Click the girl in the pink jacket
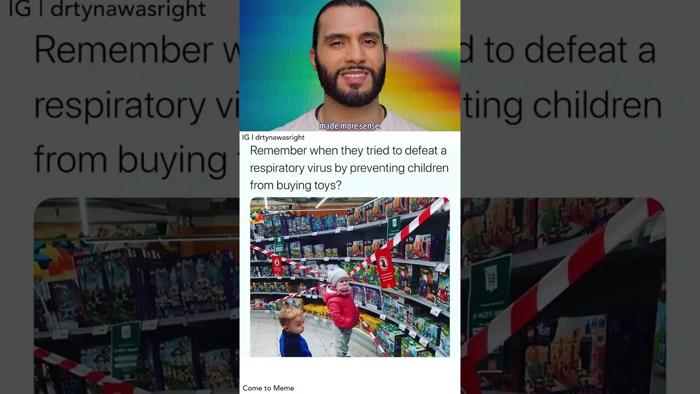The image size is (700, 394). [x=341, y=311]
